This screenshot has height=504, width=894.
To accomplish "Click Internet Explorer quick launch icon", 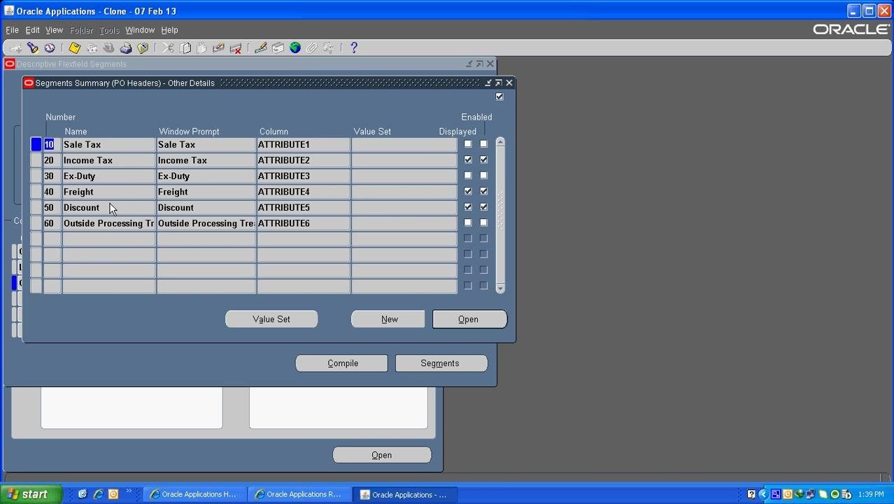I will (98, 494).
